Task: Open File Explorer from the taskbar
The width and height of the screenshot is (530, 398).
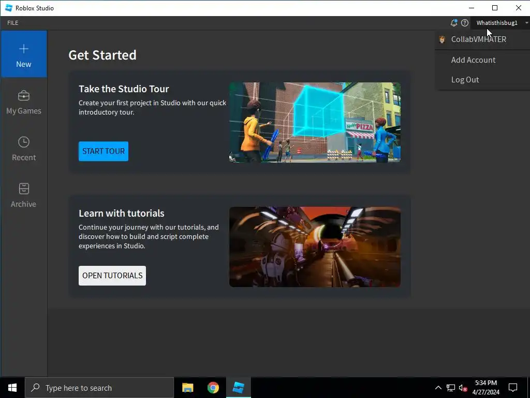Action: (187, 388)
